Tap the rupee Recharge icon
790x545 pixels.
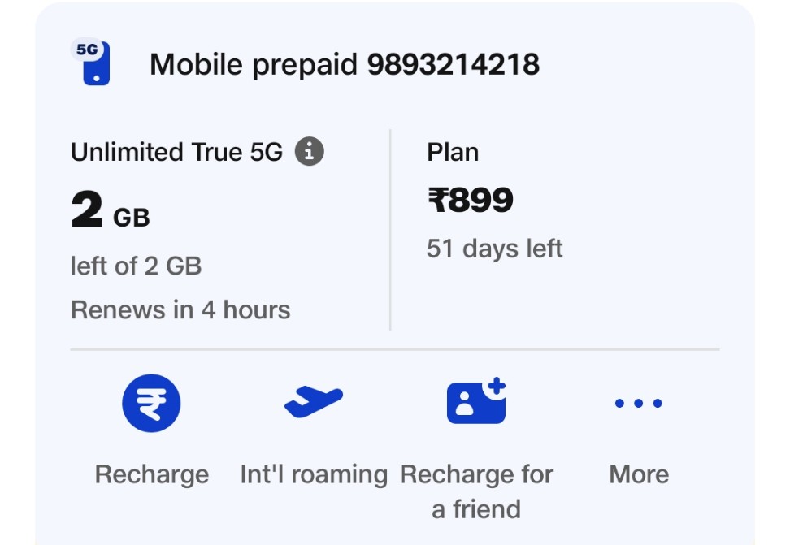(x=151, y=403)
